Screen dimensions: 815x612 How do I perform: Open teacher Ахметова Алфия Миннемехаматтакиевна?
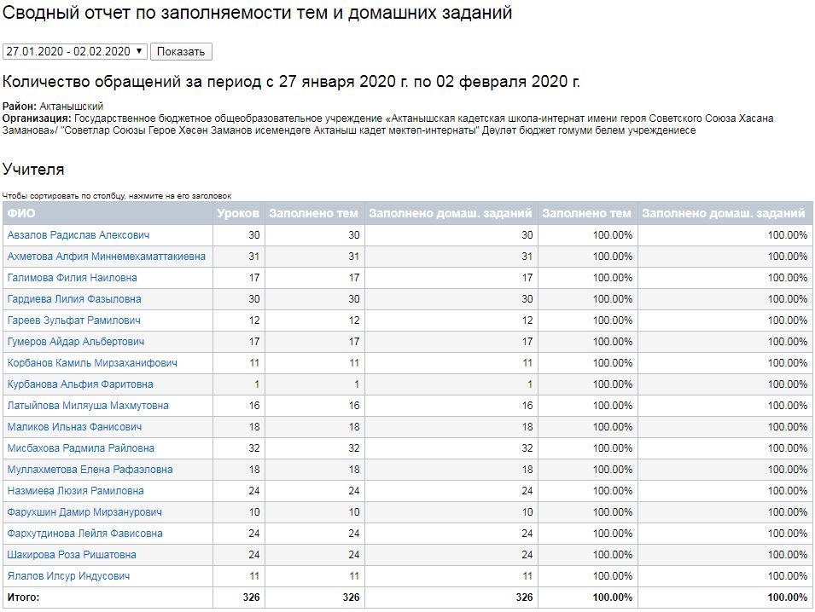106,257
